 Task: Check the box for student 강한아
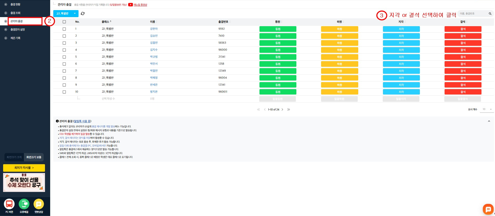pyautogui.click(x=64, y=29)
